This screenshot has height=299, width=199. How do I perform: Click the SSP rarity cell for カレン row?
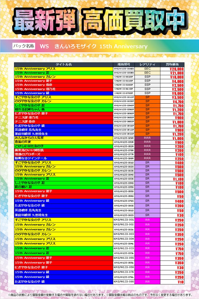coord(147,77)
